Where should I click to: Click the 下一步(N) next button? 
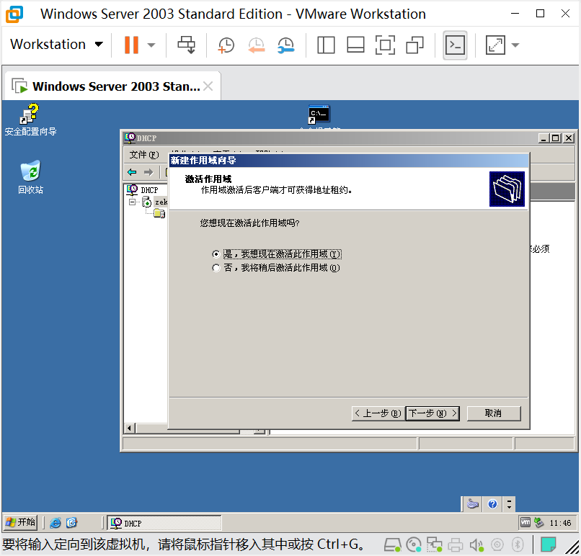tap(433, 413)
